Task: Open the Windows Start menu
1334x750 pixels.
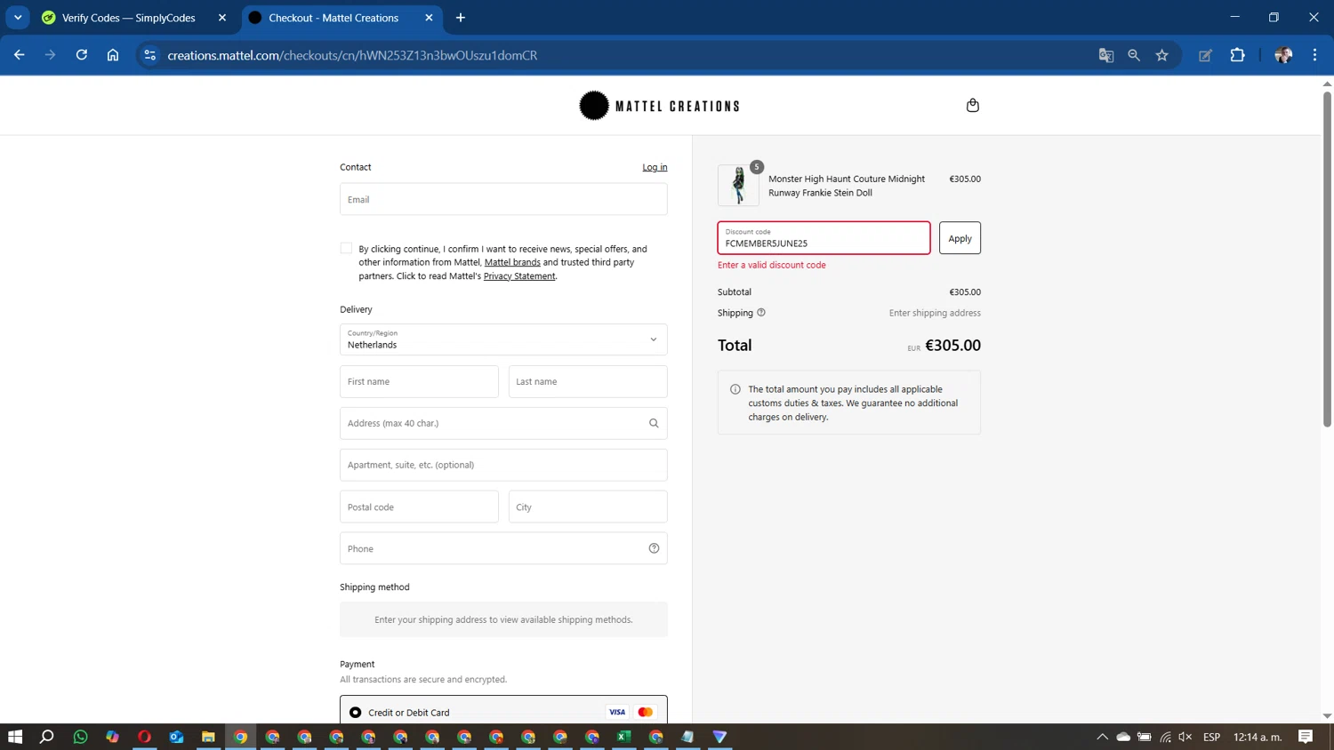Action: [15, 737]
